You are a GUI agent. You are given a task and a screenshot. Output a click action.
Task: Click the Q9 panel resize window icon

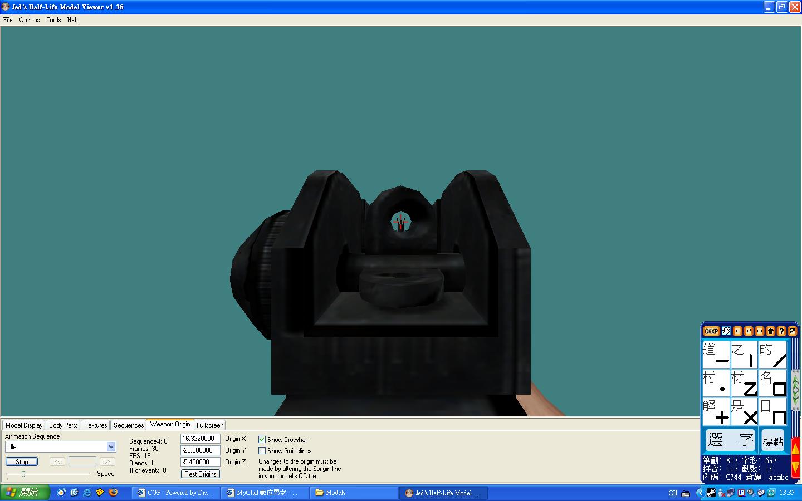tap(793, 331)
